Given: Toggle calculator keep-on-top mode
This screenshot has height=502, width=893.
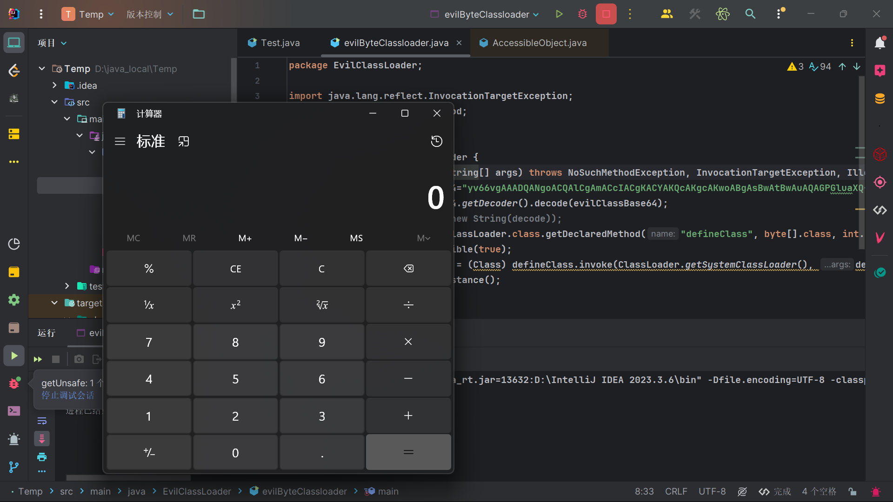Looking at the screenshot, I should (x=184, y=141).
